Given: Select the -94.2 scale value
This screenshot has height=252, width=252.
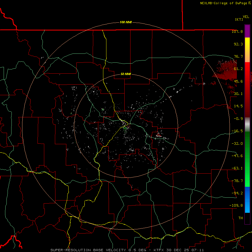Looking at the screenshot, I should tap(237, 193).
